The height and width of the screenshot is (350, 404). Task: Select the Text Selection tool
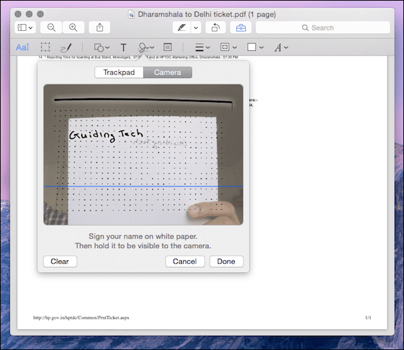point(23,48)
